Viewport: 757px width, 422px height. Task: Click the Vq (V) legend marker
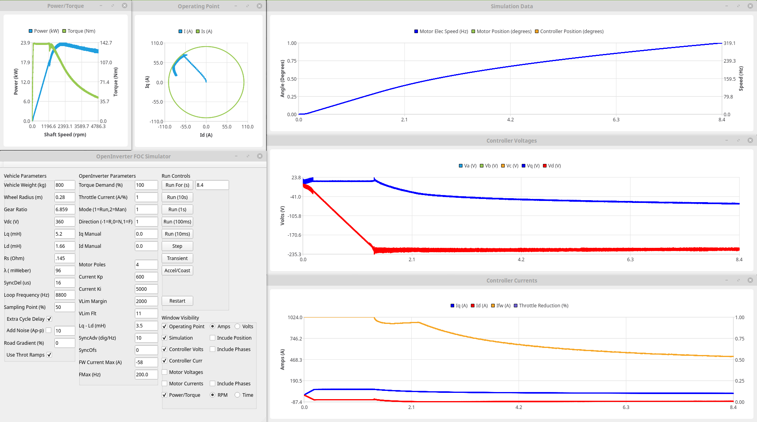click(x=524, y=166)
